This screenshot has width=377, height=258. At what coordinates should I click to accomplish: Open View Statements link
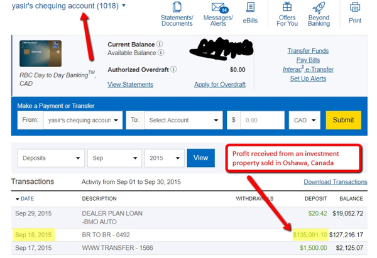[130, 84]
